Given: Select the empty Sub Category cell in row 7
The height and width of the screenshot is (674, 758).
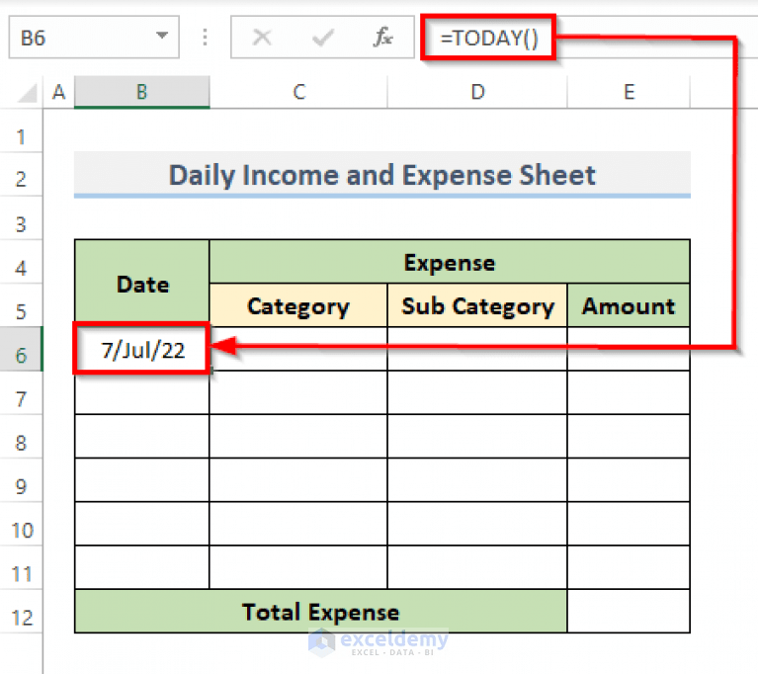Looking at the screenshot, I should point(477,392).
